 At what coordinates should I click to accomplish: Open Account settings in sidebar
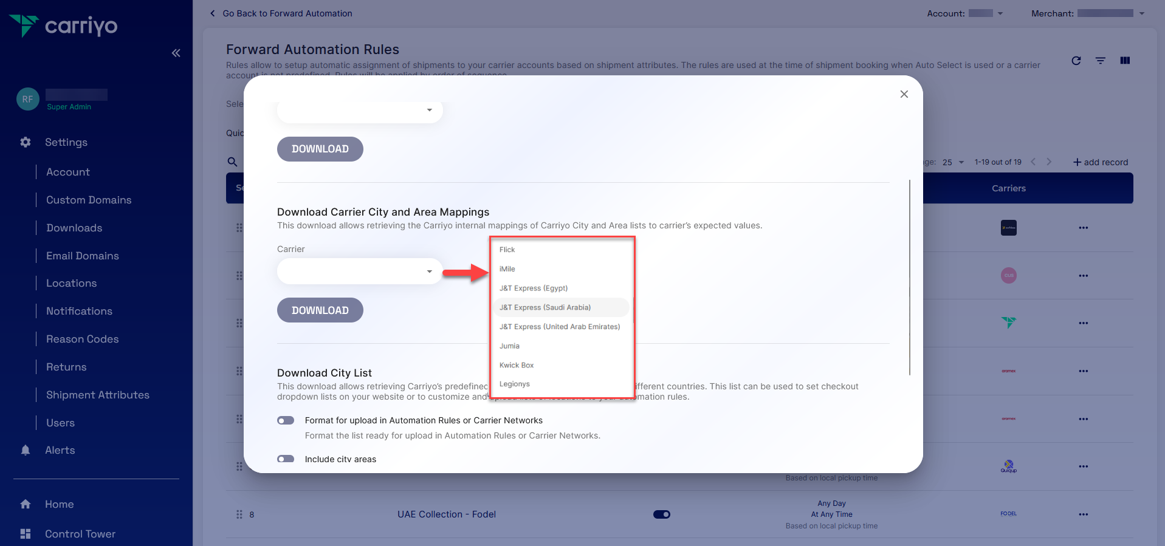[68, 172]
